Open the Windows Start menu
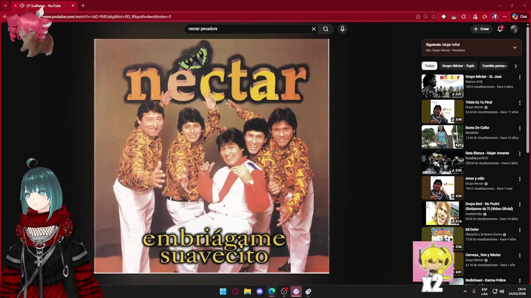531x298 pixels. 223,291
